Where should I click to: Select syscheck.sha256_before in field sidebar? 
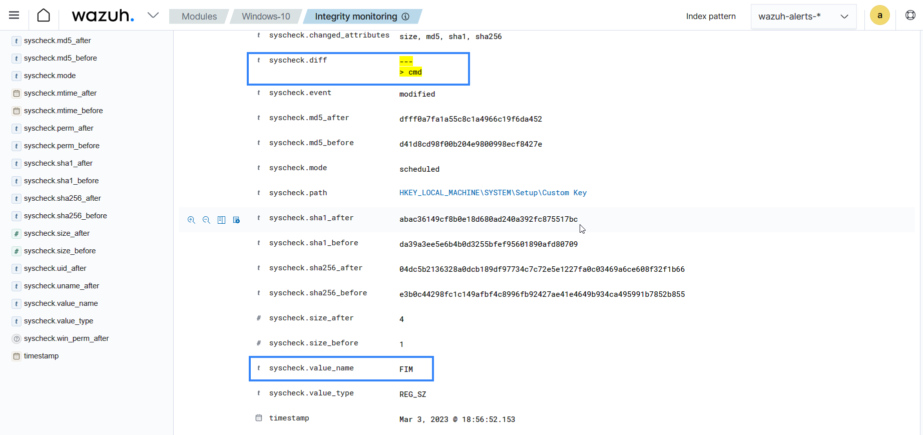(65, 216)
